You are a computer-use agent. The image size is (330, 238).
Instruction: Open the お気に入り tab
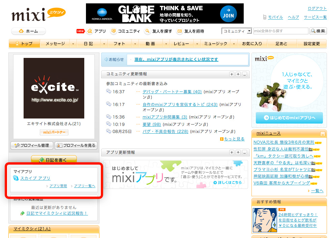pos(252,43)
